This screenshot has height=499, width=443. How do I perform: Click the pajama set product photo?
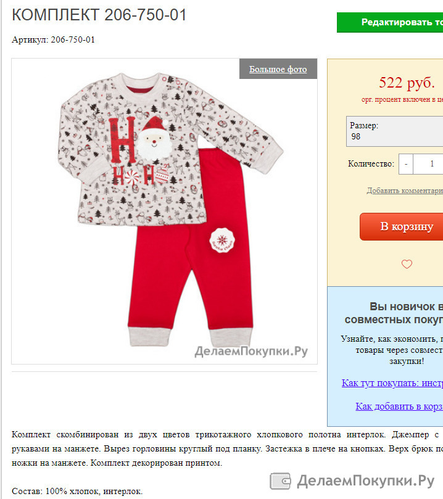pyautogui.click(x=164, y=211)
